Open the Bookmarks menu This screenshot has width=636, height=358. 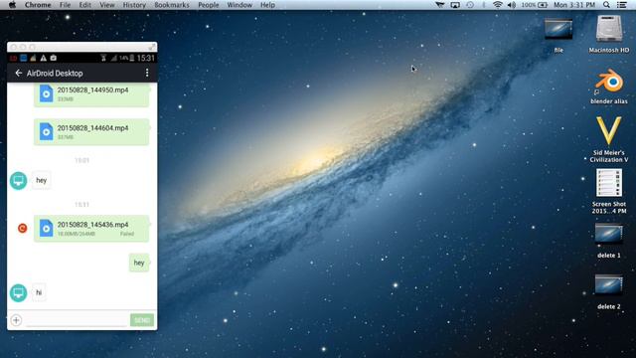pos(172,5)
